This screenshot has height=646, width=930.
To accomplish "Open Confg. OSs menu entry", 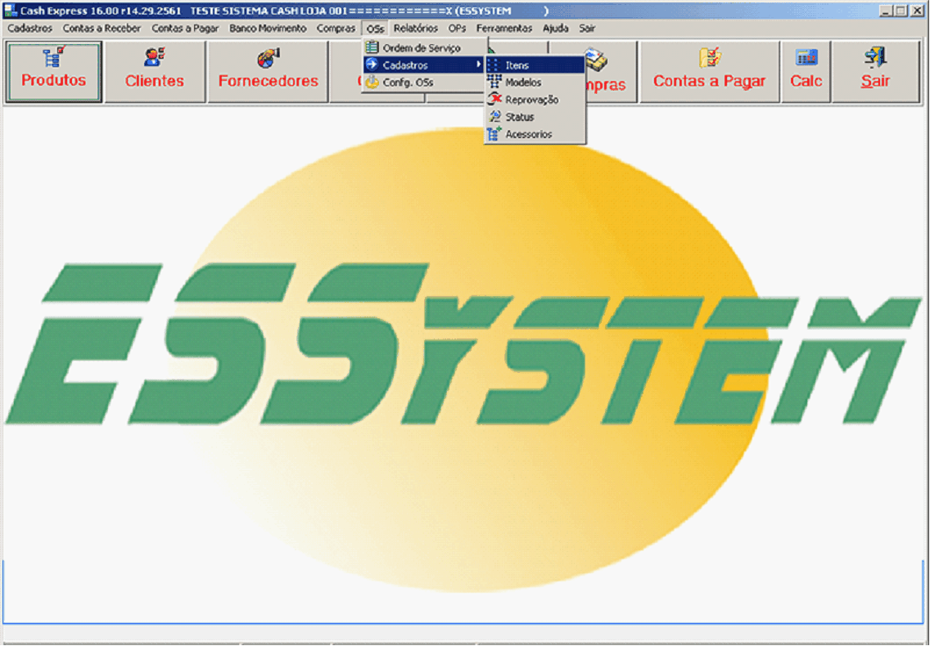I will click(408, 83).
